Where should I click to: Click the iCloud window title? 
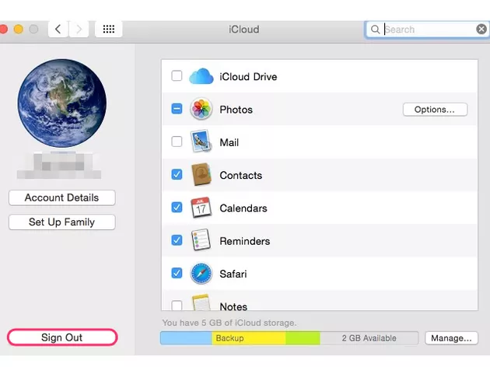click(243, 30)
